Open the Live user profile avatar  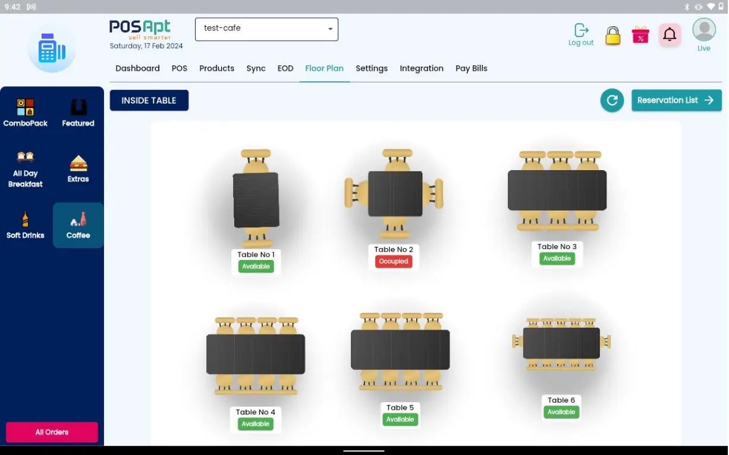coord(704,30)
